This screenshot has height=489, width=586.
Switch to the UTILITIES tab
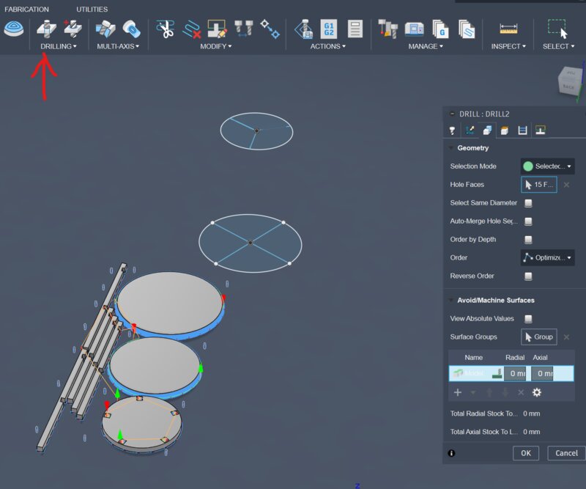pyautogui.click(x=92, y=10)
